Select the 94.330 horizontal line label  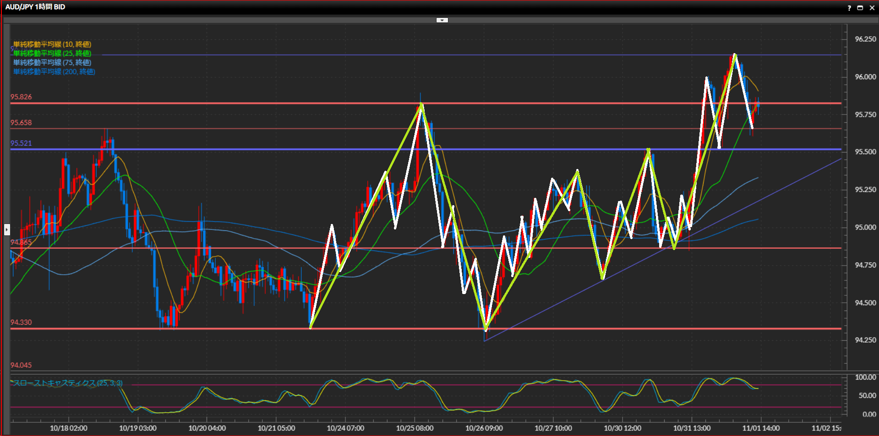21,322
